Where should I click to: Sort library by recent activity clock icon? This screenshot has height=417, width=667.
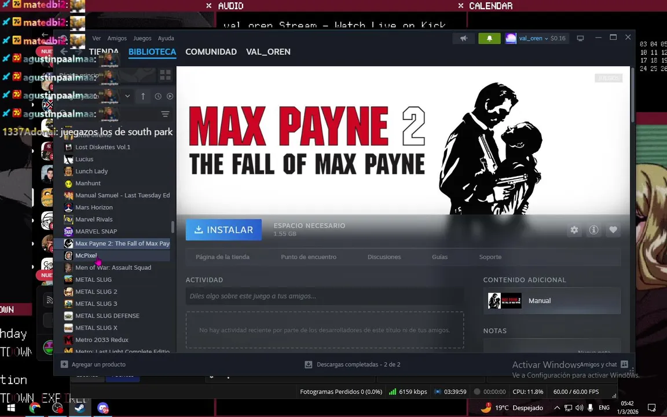tap(158, 96)
